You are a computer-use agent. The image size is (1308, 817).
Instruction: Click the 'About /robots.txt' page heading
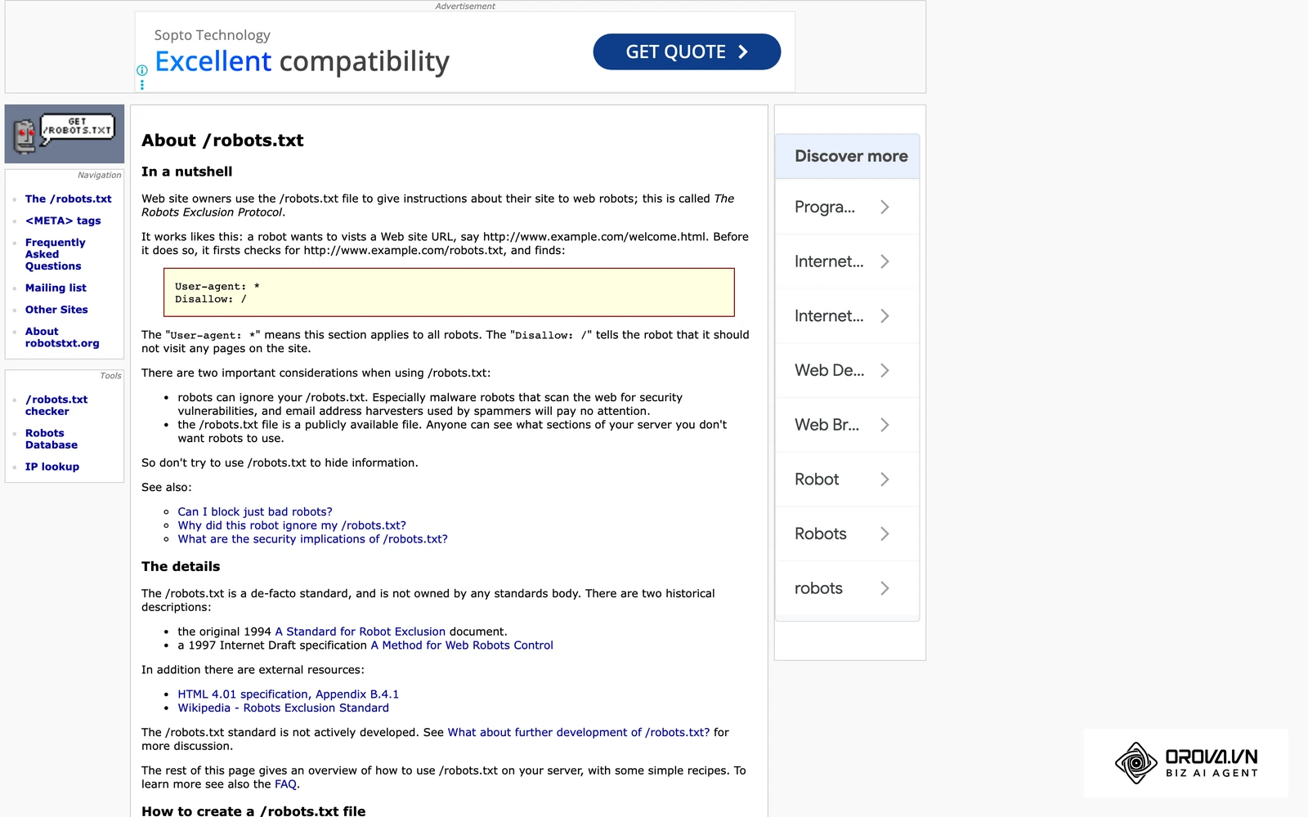pyautogui.click(x=222, y=141)
